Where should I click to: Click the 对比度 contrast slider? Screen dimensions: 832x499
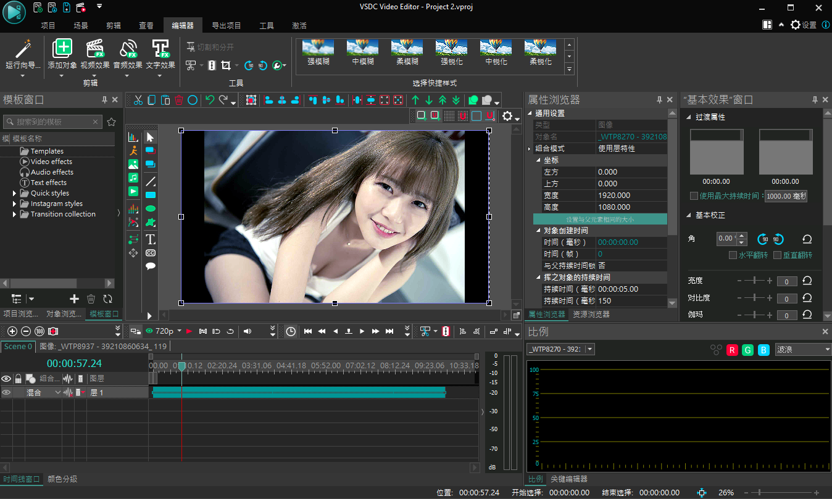click(x=753, y=299)
